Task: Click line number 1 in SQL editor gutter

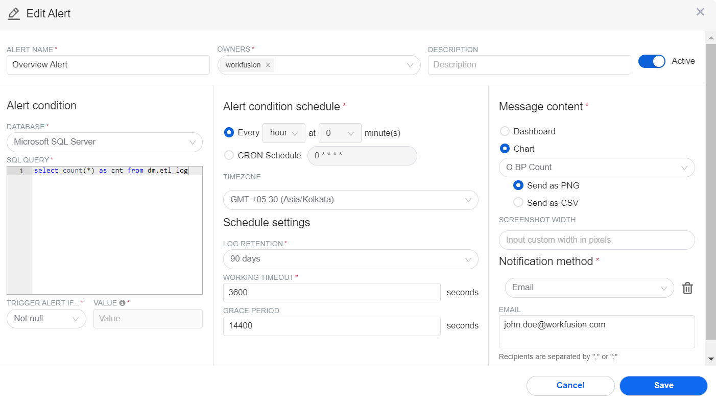Action: point(21,171)
